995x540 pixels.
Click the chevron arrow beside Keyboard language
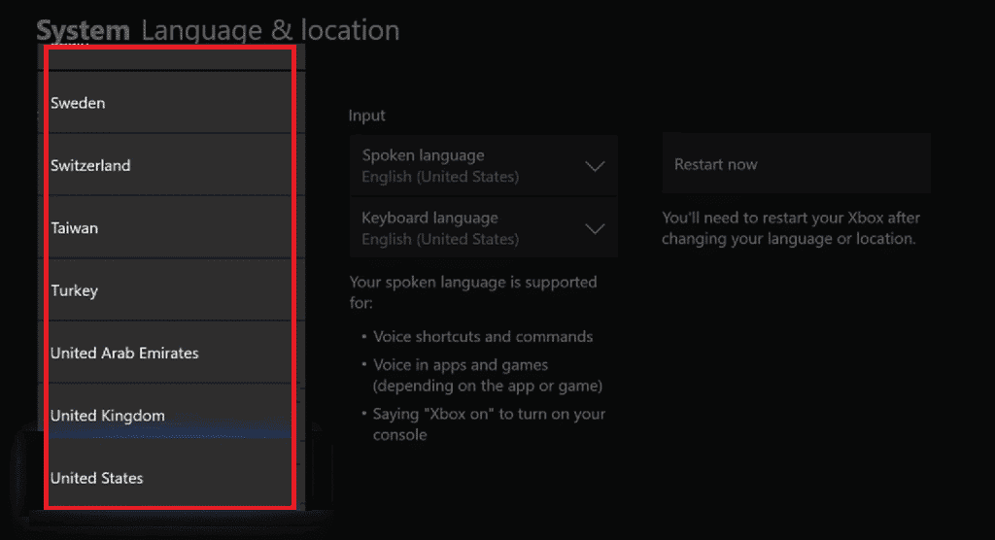pos(595,229)
